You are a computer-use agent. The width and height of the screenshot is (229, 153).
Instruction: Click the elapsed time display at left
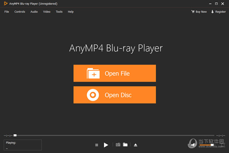click(x=8, y=136)
